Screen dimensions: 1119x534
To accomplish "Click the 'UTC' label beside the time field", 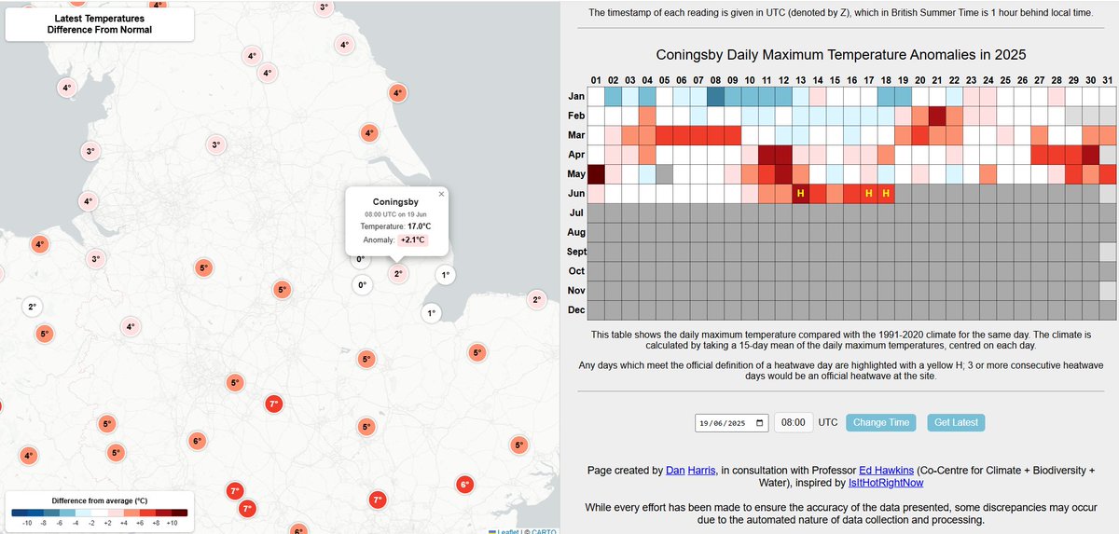I will coord(828,422).
